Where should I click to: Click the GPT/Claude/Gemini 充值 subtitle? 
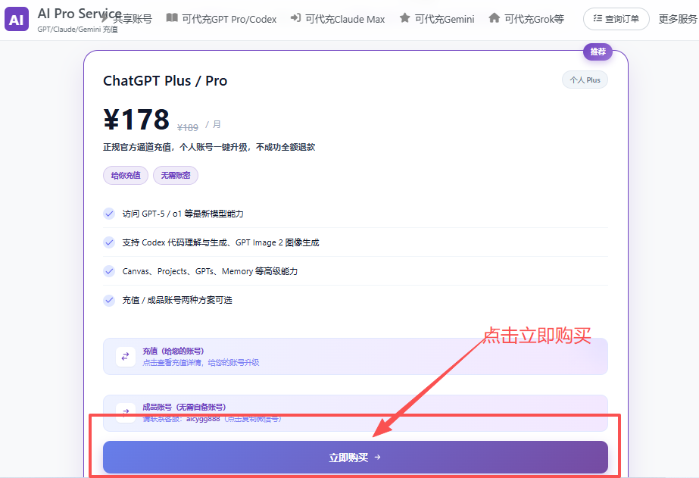[77, 30]
